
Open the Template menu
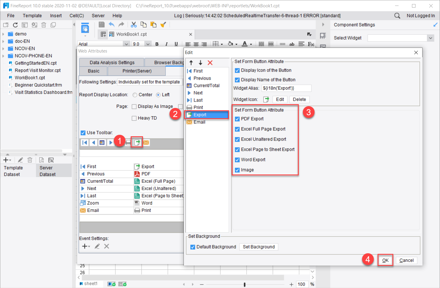(32, 16)
